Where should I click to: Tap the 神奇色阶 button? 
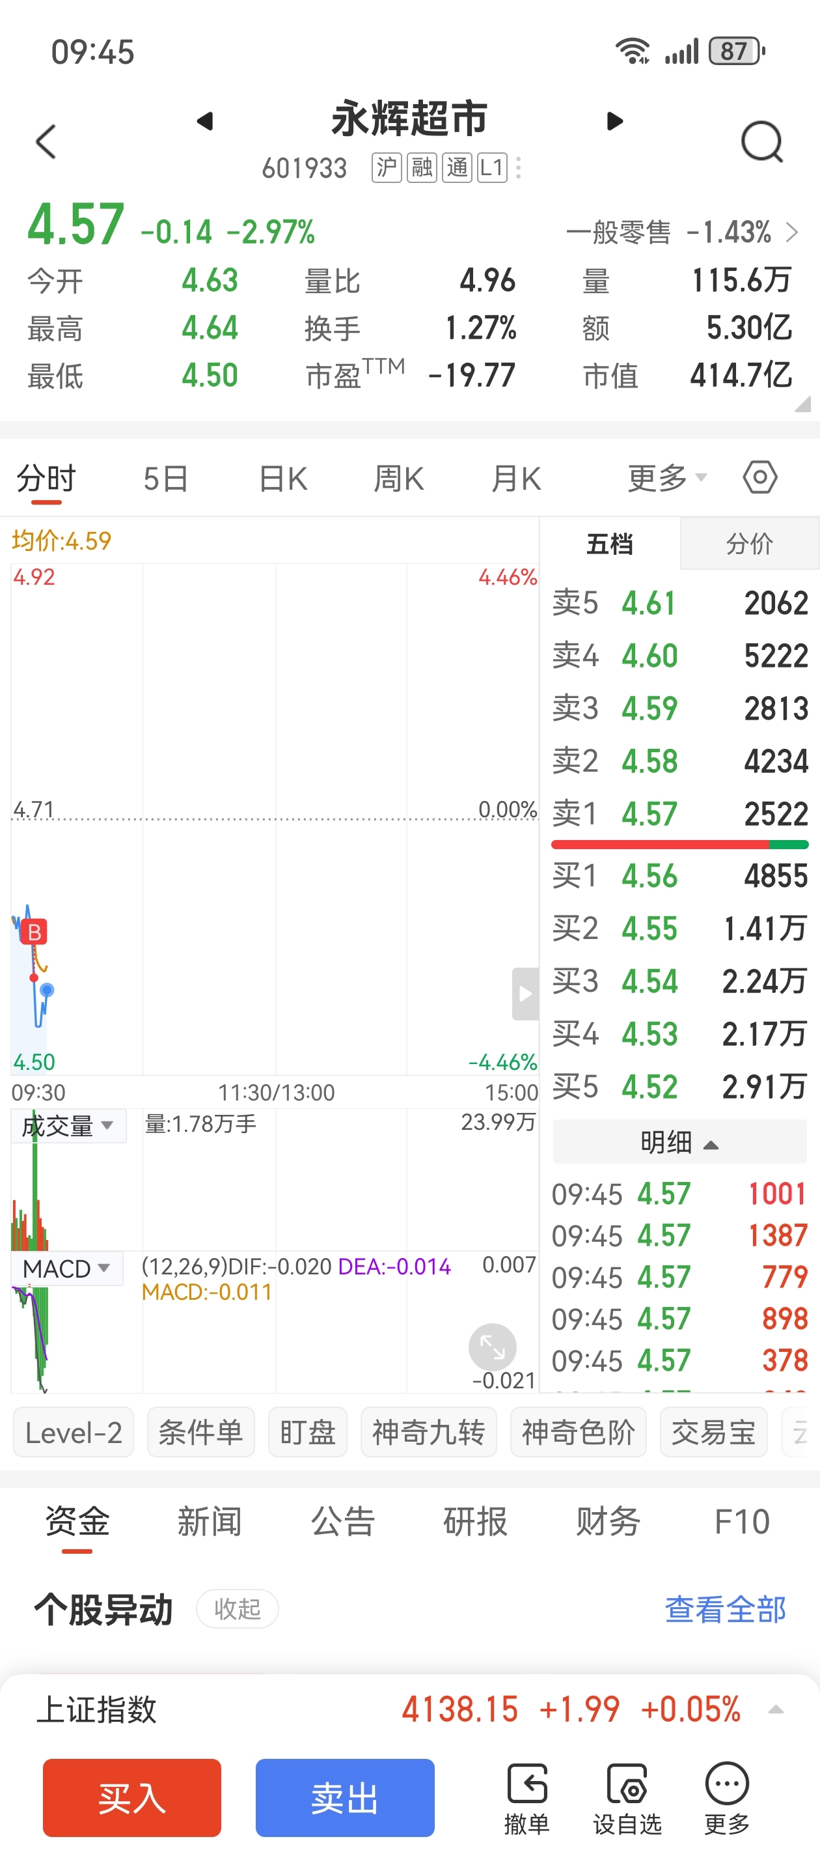[579, 1432]
